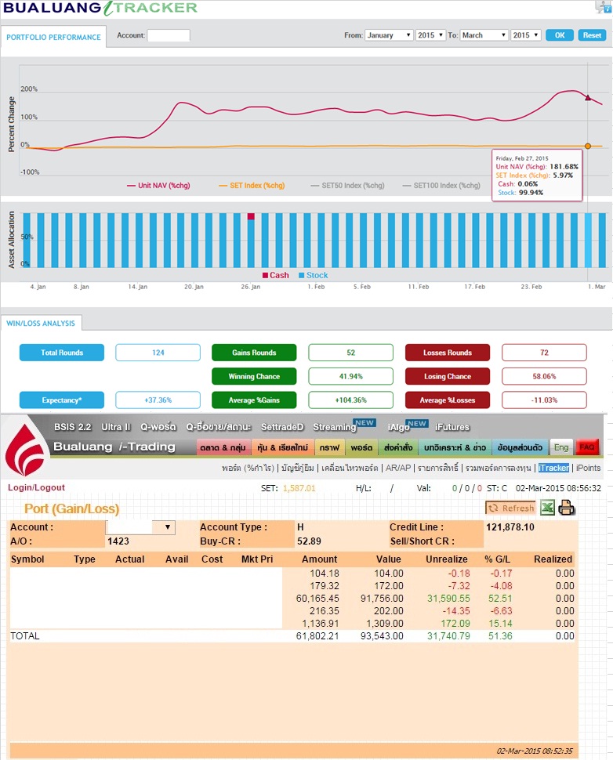
Task: Toggle SET50 Index (%chg) legend series
Action: click(348, 186)
